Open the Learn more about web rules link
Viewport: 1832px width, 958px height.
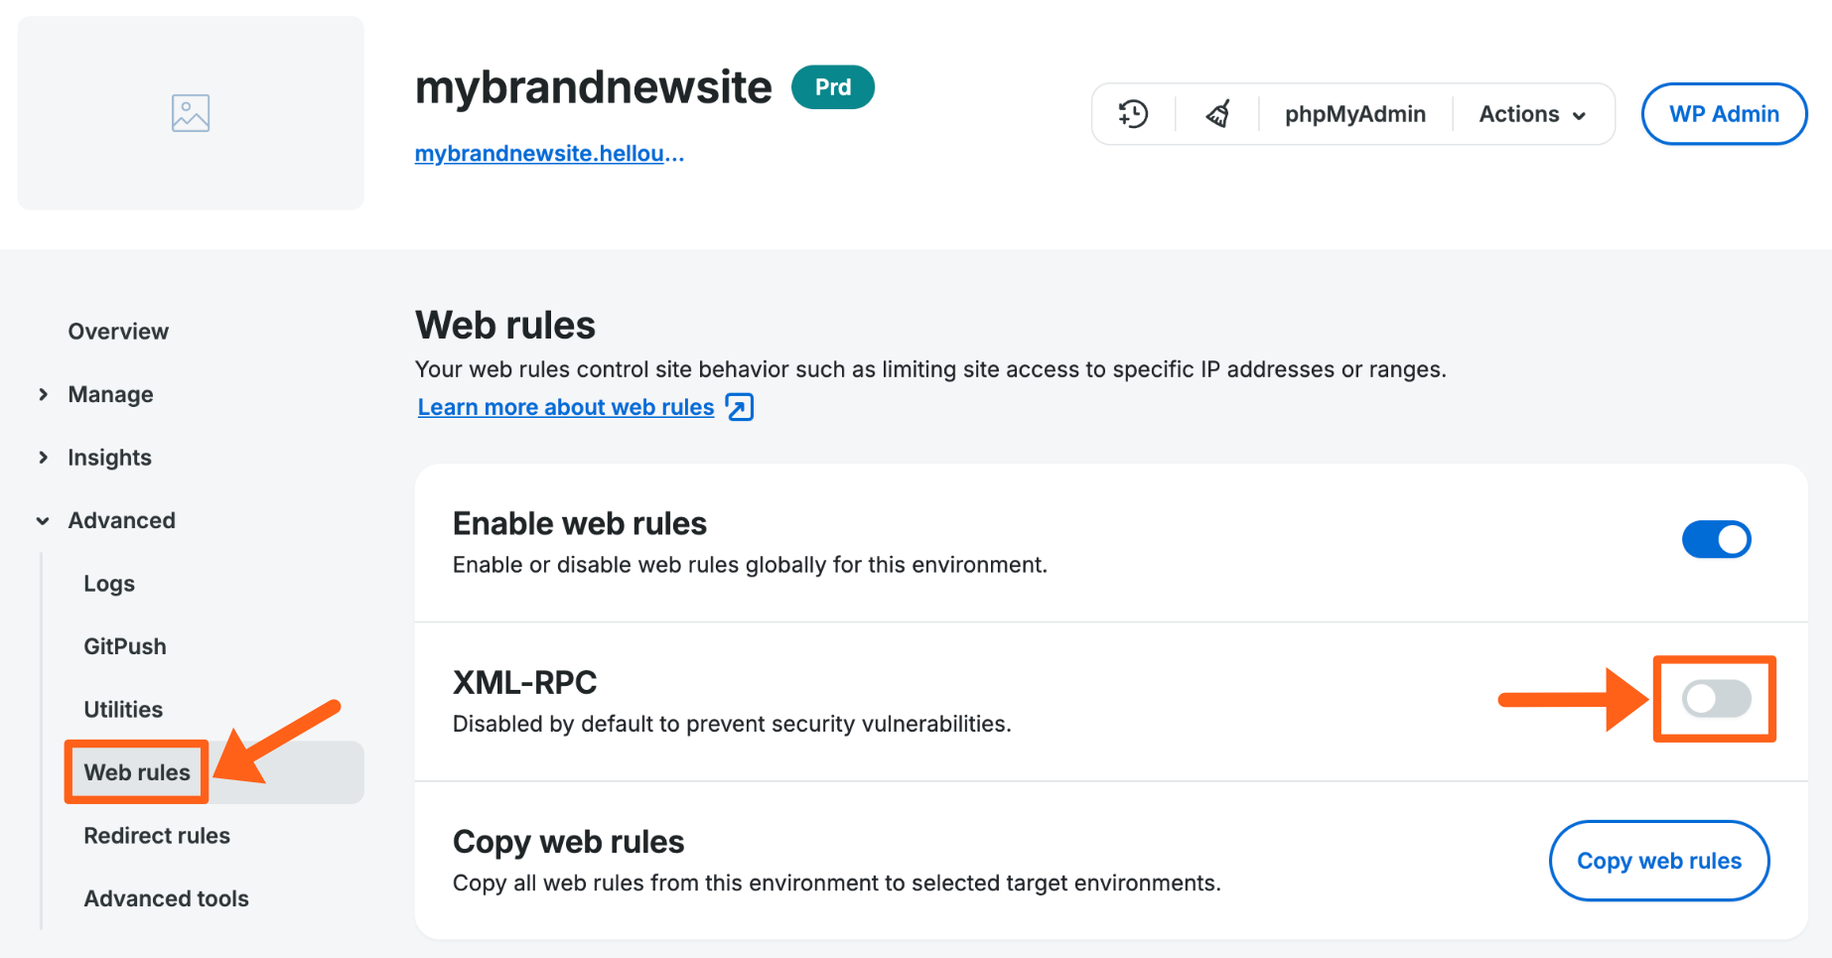click(x=565, y=406)
